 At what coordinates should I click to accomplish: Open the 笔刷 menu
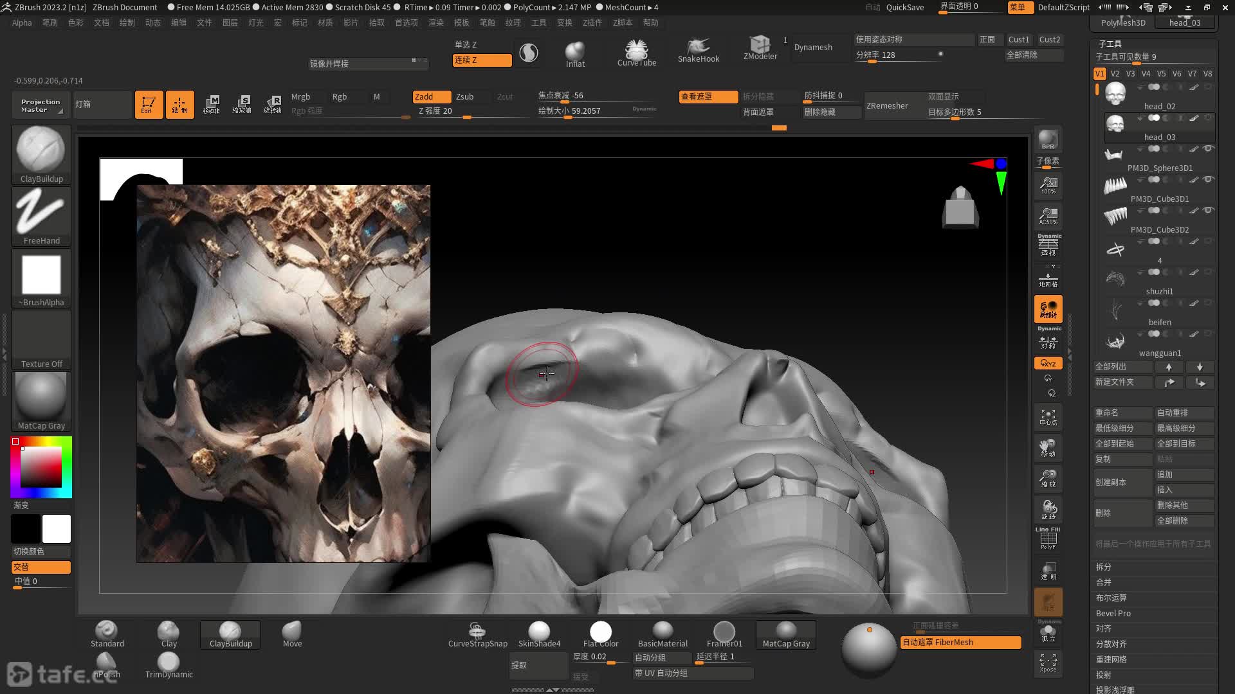click(50, 22)
